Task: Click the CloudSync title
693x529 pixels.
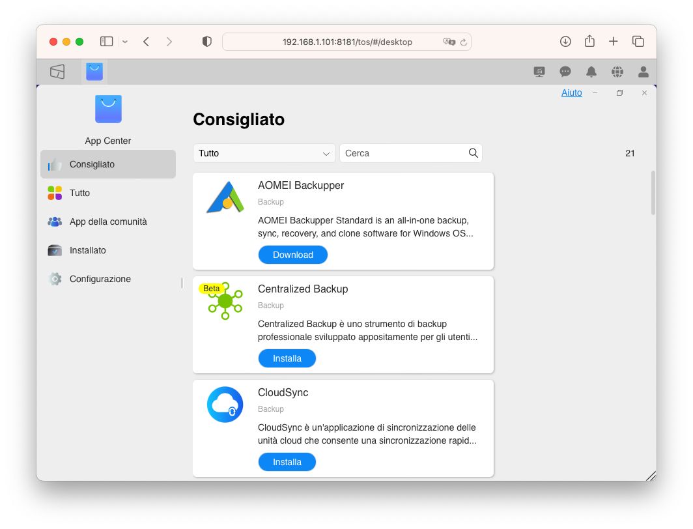Action: (x=283, y=392)
